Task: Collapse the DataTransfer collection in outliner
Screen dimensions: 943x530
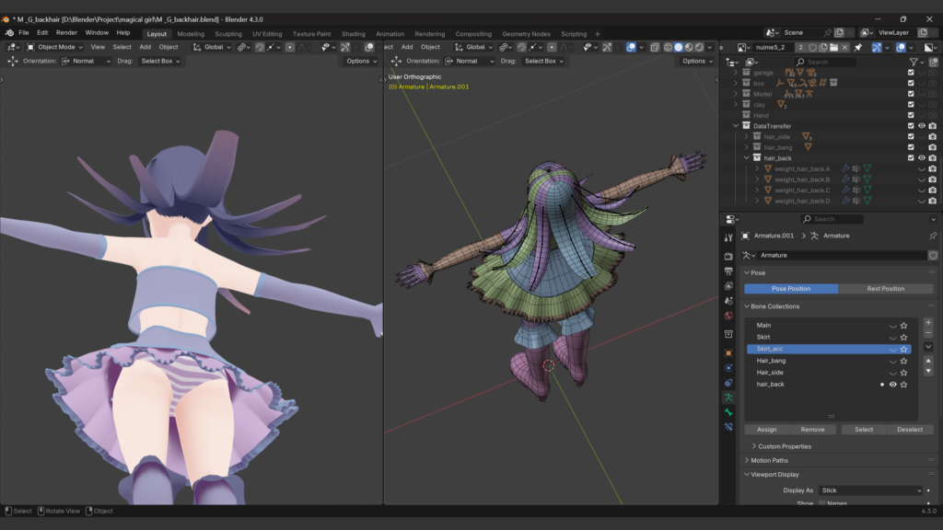Action: pyautogui.click(x=736, y=126)
